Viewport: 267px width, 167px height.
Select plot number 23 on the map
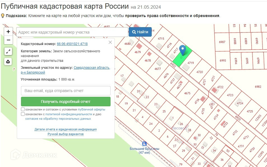pos(156,104)
